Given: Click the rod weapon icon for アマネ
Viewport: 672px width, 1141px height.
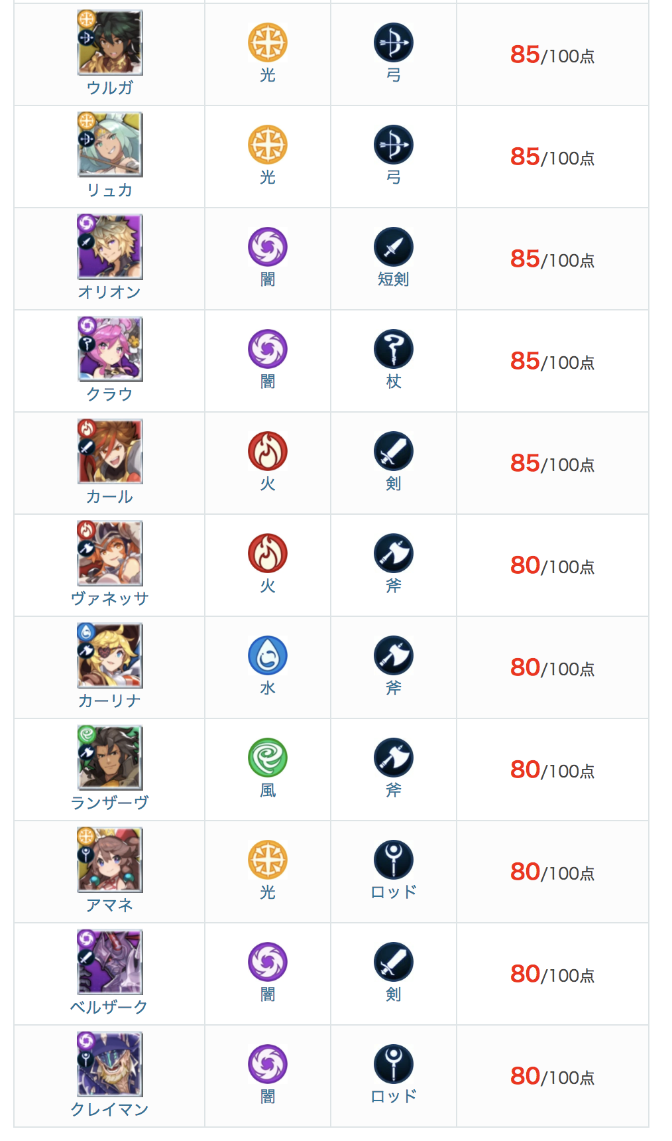Looking at the screenshot, I should click(x=394, y=860).
